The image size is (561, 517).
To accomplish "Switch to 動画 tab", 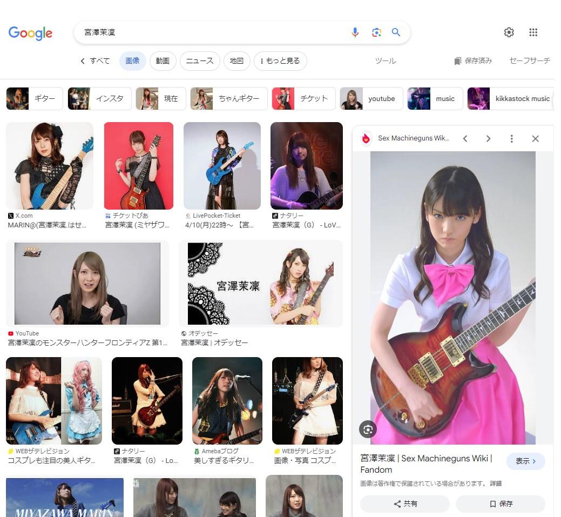I will tap(163, 61).
